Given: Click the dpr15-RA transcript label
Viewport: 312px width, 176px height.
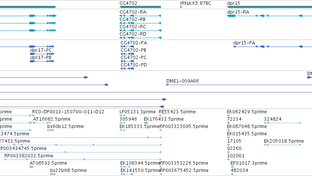Looking at the screenshot, I should (x=238, y=12).
